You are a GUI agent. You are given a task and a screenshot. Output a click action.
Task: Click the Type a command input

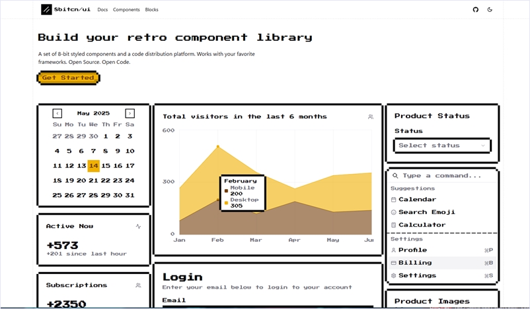coord(446,176)
